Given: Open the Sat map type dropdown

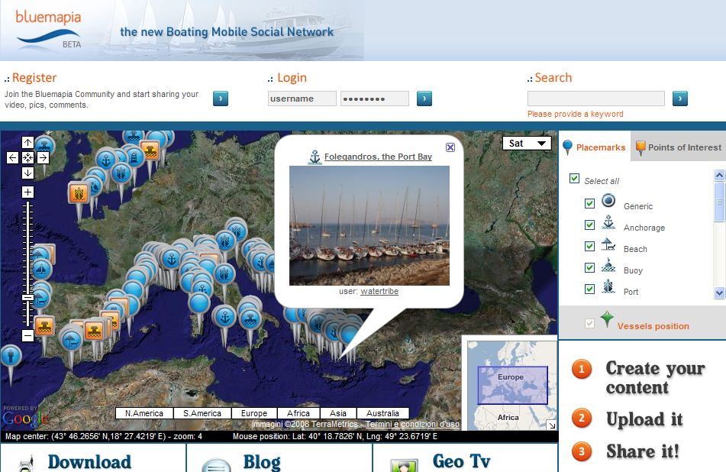Looking at the screenshot, I should (x=527, y=143).
